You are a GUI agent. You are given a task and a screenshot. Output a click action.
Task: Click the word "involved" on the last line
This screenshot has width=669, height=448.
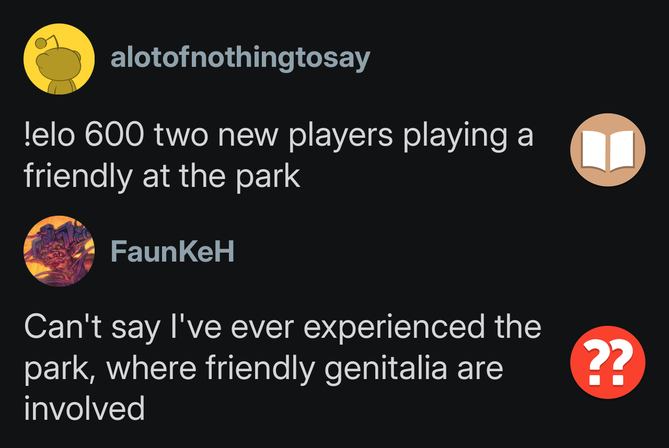(x=84, y=408)
